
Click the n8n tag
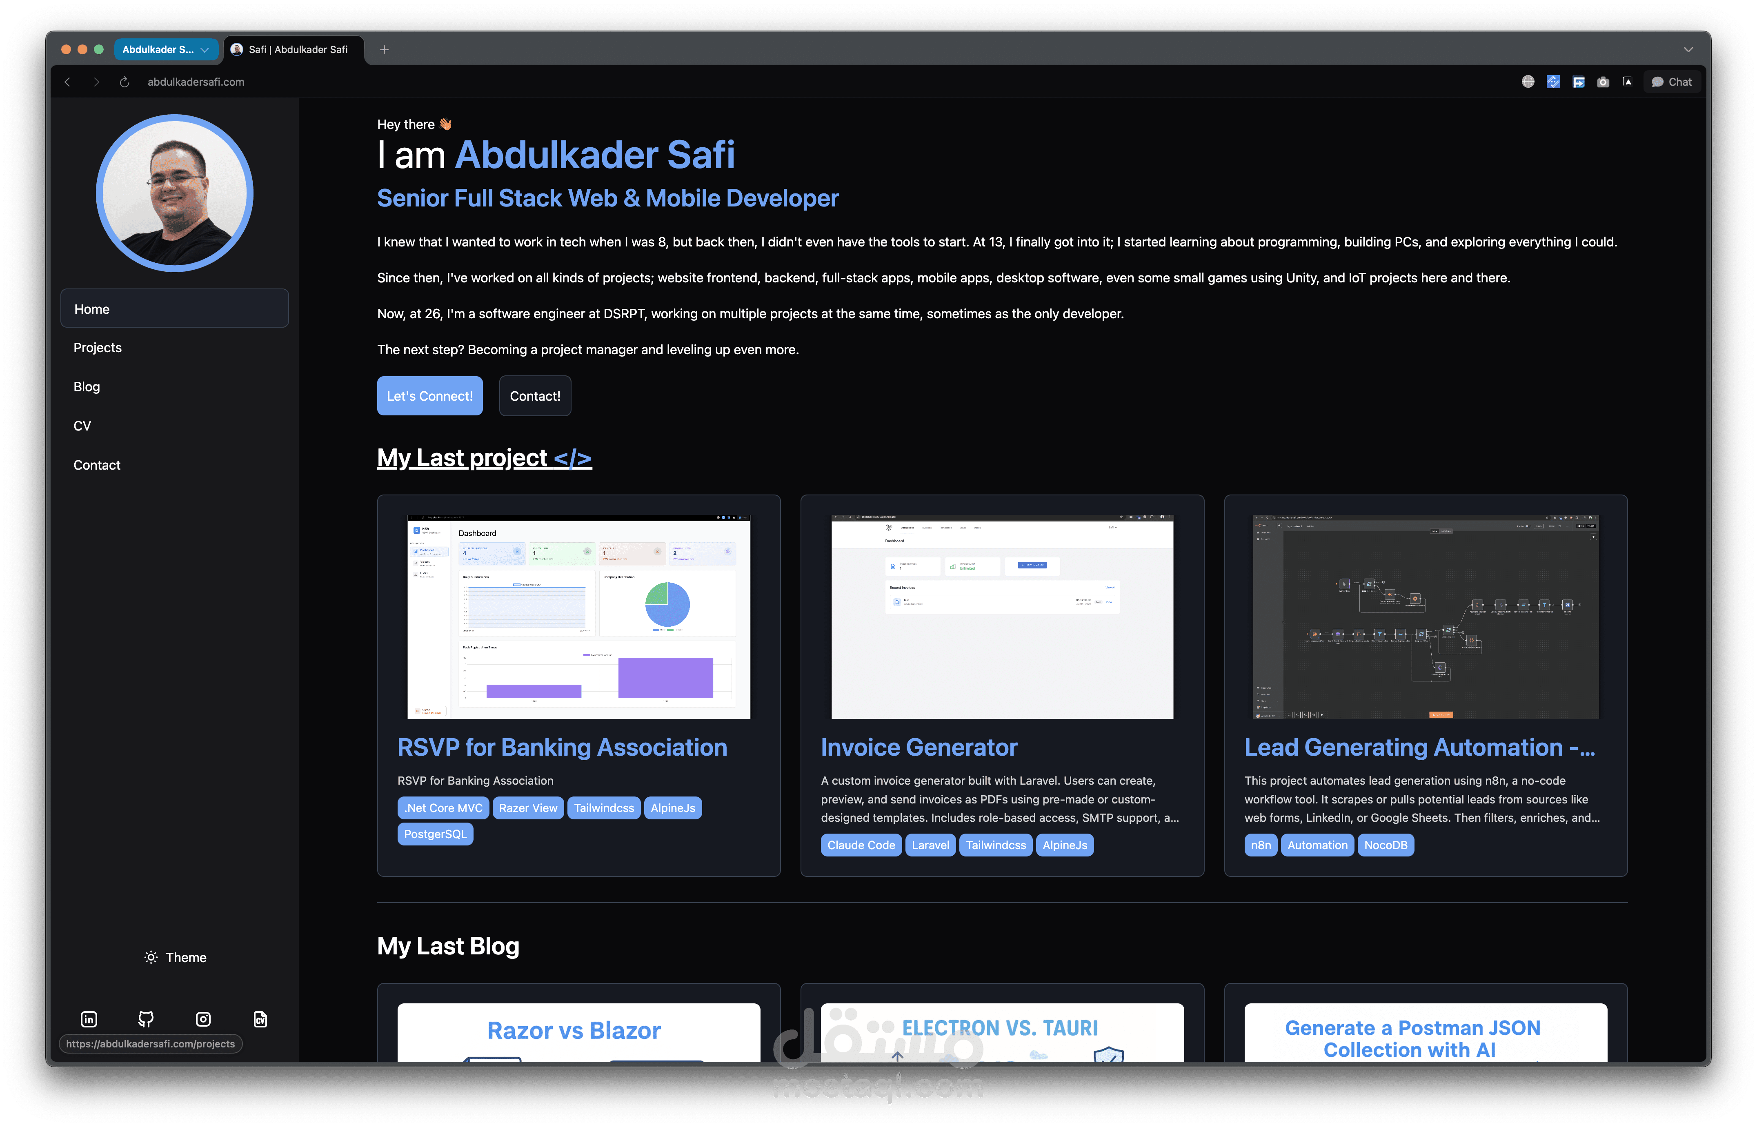click(x=1261, y=845)
